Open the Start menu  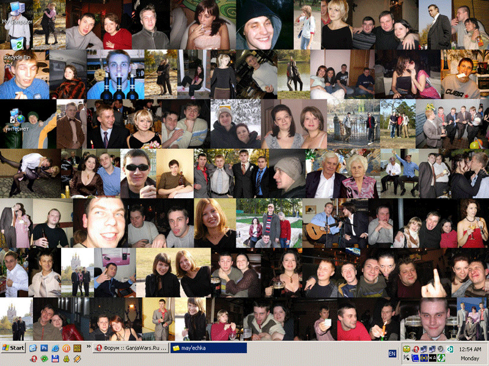pyautogui.click(x=13, y=348)
